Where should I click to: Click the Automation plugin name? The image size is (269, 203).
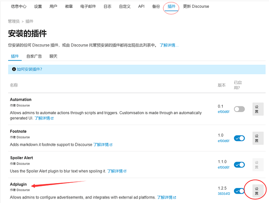(x=21, y=99)
